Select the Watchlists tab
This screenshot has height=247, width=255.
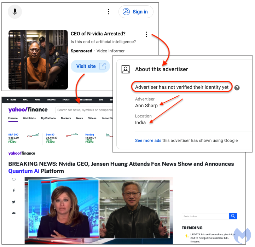coord(29,118)
